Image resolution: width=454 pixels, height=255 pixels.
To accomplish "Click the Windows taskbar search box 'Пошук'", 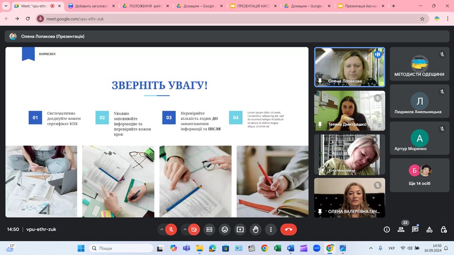I will pos(121,248).
